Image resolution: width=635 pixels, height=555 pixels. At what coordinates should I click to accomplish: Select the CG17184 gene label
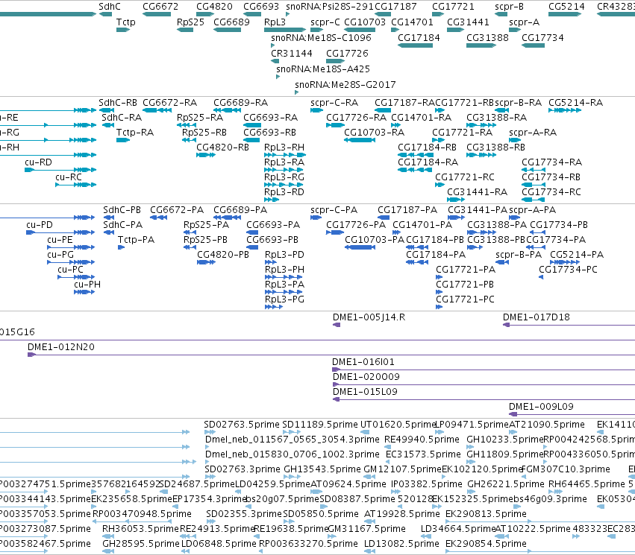(419, 38)
